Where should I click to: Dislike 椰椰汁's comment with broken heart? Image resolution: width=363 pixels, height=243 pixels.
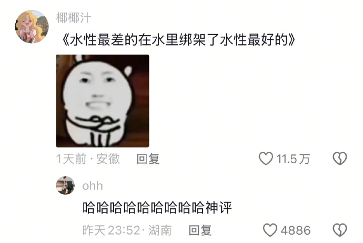(340, 159)
